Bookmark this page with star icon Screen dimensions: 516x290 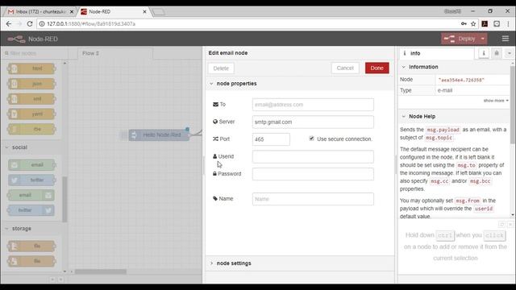pyautogui.click(x=473, y=23)
